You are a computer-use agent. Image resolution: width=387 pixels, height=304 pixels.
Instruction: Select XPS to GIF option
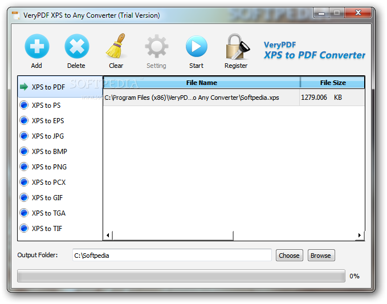pos(60,197)
